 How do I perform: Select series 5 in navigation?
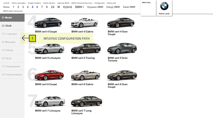(x=33, y=7)
